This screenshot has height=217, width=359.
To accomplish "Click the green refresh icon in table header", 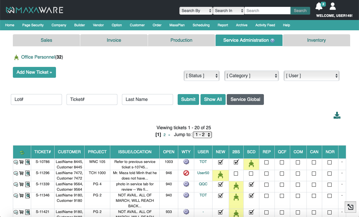I will point(22,152).
